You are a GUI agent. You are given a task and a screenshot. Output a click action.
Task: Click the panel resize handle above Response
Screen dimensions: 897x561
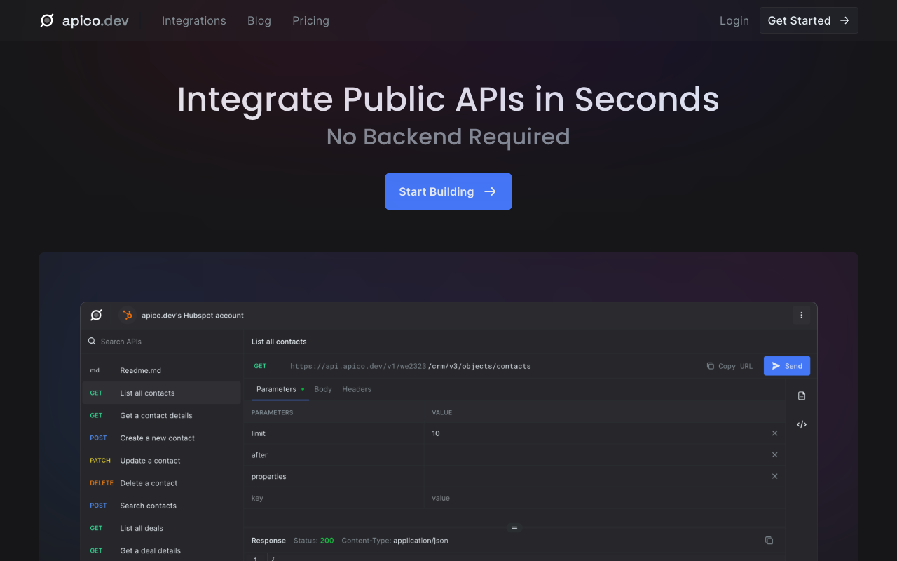point(514,527)
